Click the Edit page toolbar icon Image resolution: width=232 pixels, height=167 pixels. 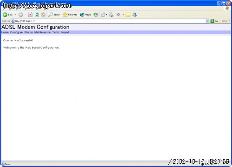(x=118, y=15)
